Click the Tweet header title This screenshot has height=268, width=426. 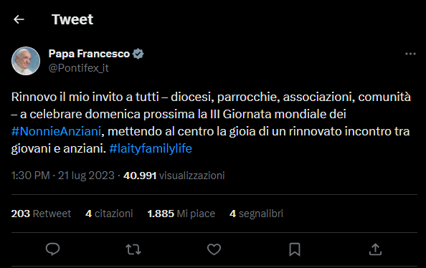pyautogui.click(x=72, y=19)
